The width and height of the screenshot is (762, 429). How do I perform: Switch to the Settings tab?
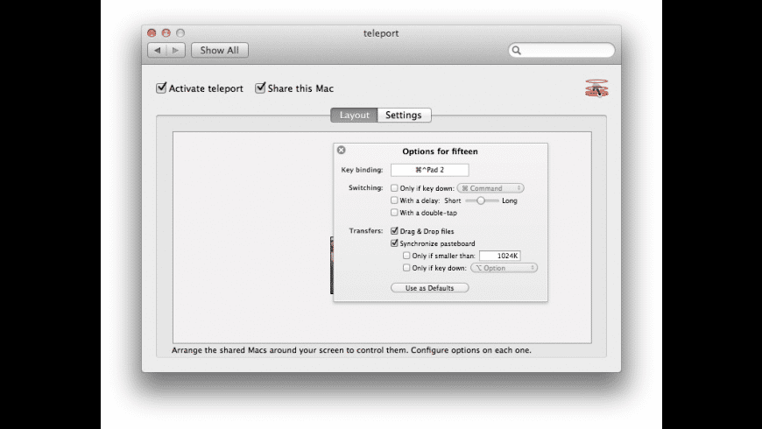(x=404, y=116)
